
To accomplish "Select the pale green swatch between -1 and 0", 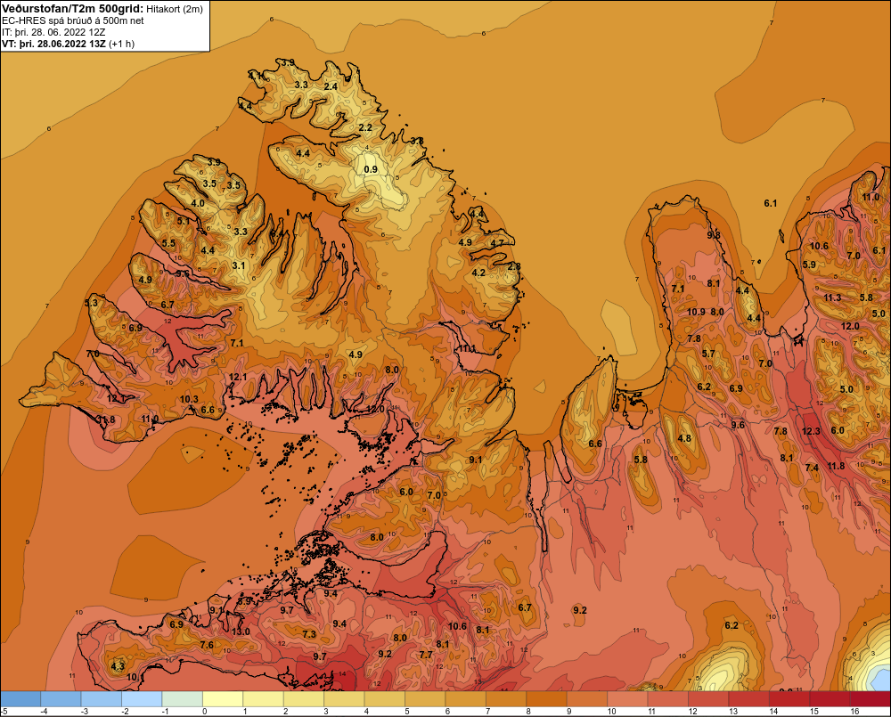I will (182, 698).
